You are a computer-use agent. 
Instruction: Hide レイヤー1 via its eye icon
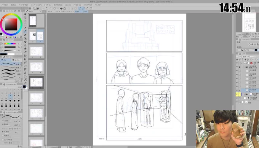[237, 90]
